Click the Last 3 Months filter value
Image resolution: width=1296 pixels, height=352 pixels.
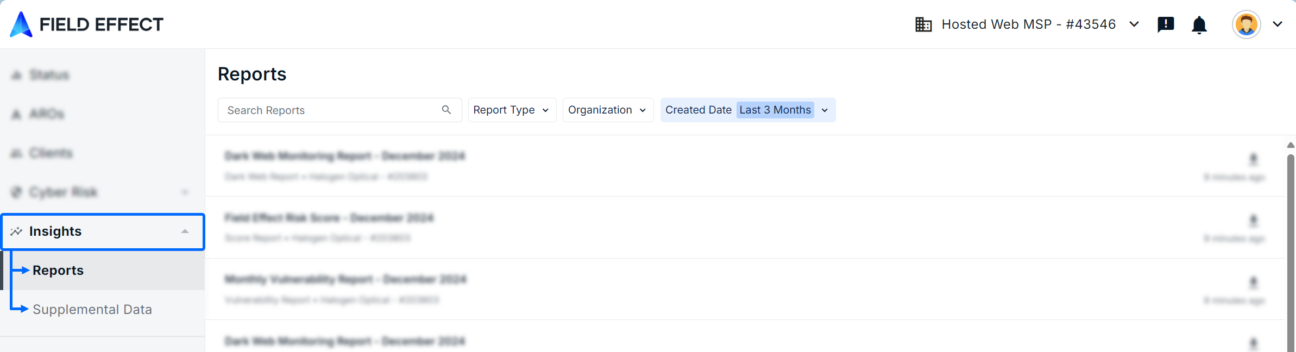(x=775, y=110)
